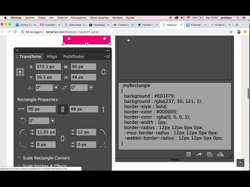Click the address bar URL

(x=72, y=32)
